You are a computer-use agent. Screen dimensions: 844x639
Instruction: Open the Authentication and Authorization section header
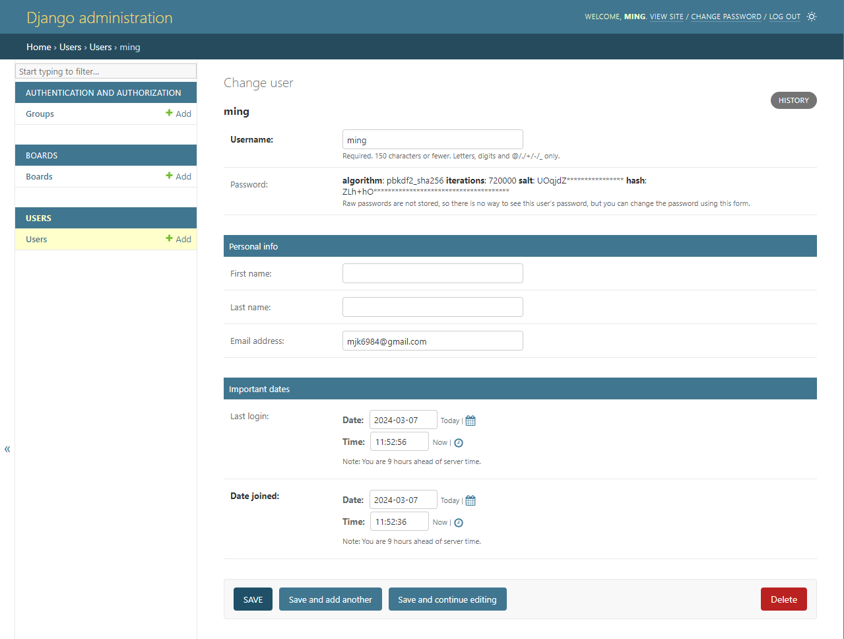(x=103, y=92)
